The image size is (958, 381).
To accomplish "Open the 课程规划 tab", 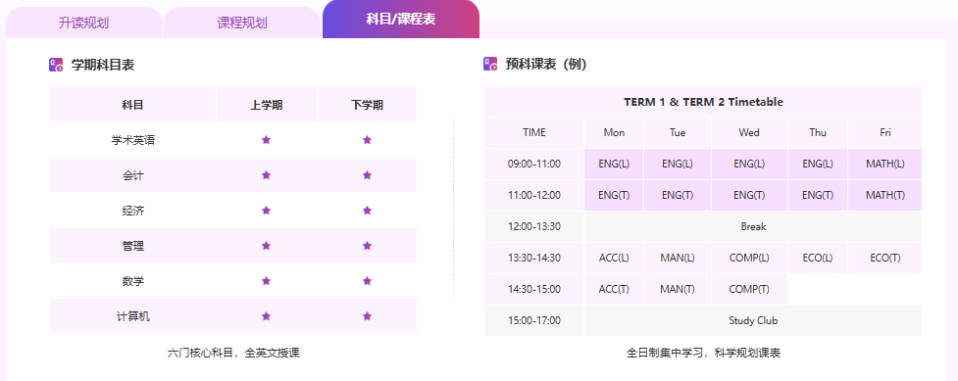I will click(242, 23).
